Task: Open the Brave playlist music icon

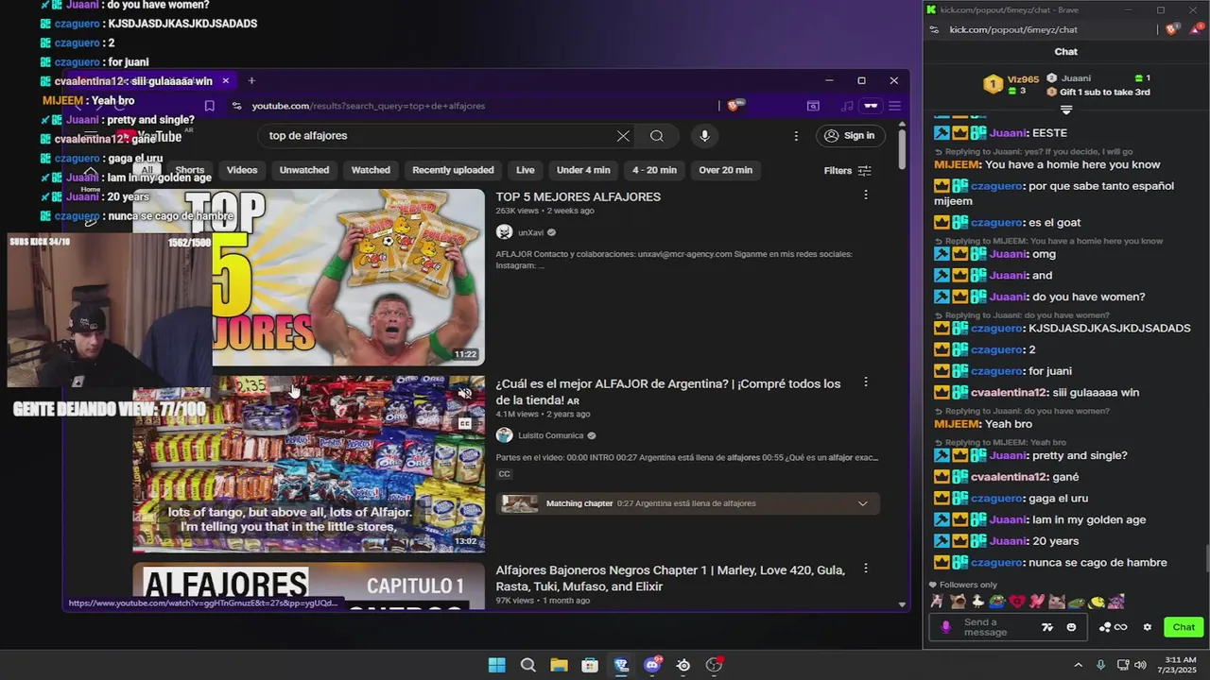Action: 847,106
